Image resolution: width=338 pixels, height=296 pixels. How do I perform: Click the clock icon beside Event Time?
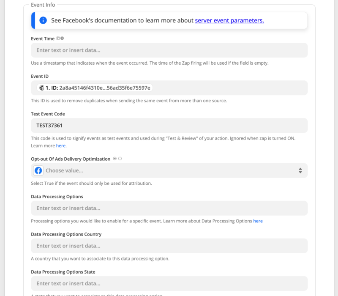62,38
